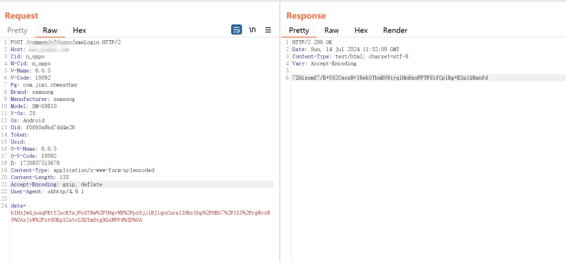Image resolution: width=566 pixels, height=262 pixels.
Task: Click the encrypted response body line
Action: (390, 78)
